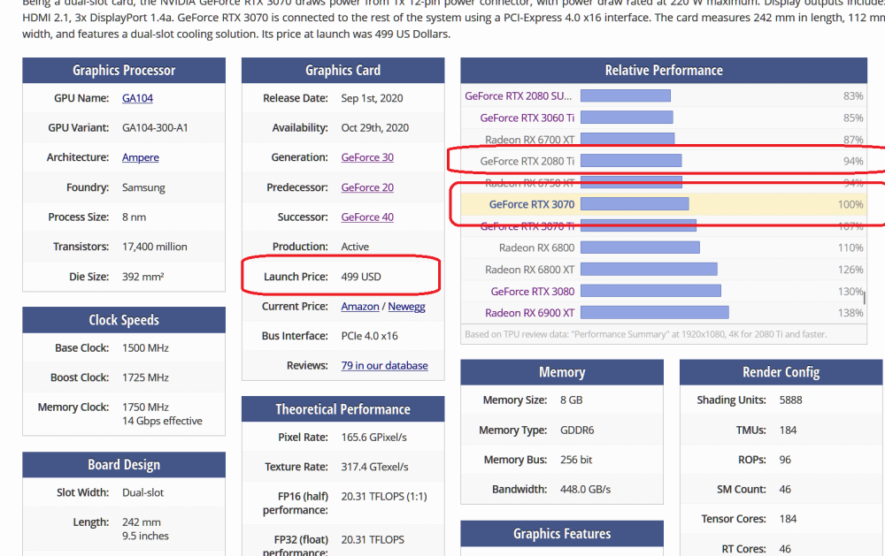Image resolution: width=885 pixels, height=556 pixels.
Task: Open GeForce RTX 3060 Ti performance entry
Action: (527, 118)
